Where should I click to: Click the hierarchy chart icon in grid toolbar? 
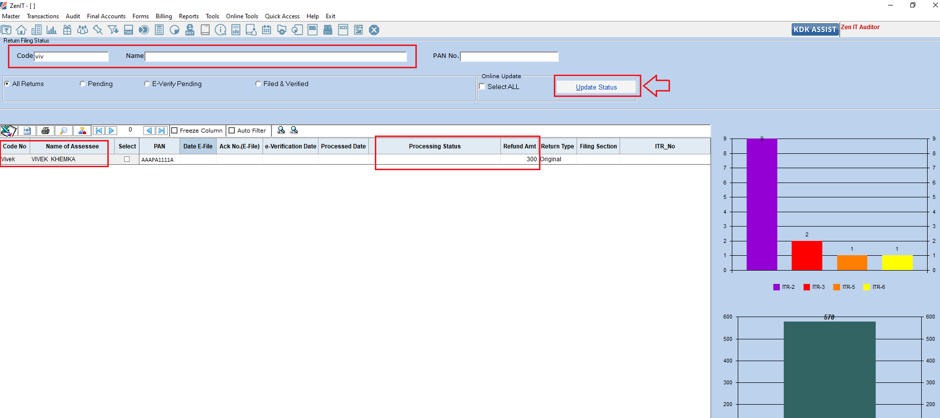83,131
